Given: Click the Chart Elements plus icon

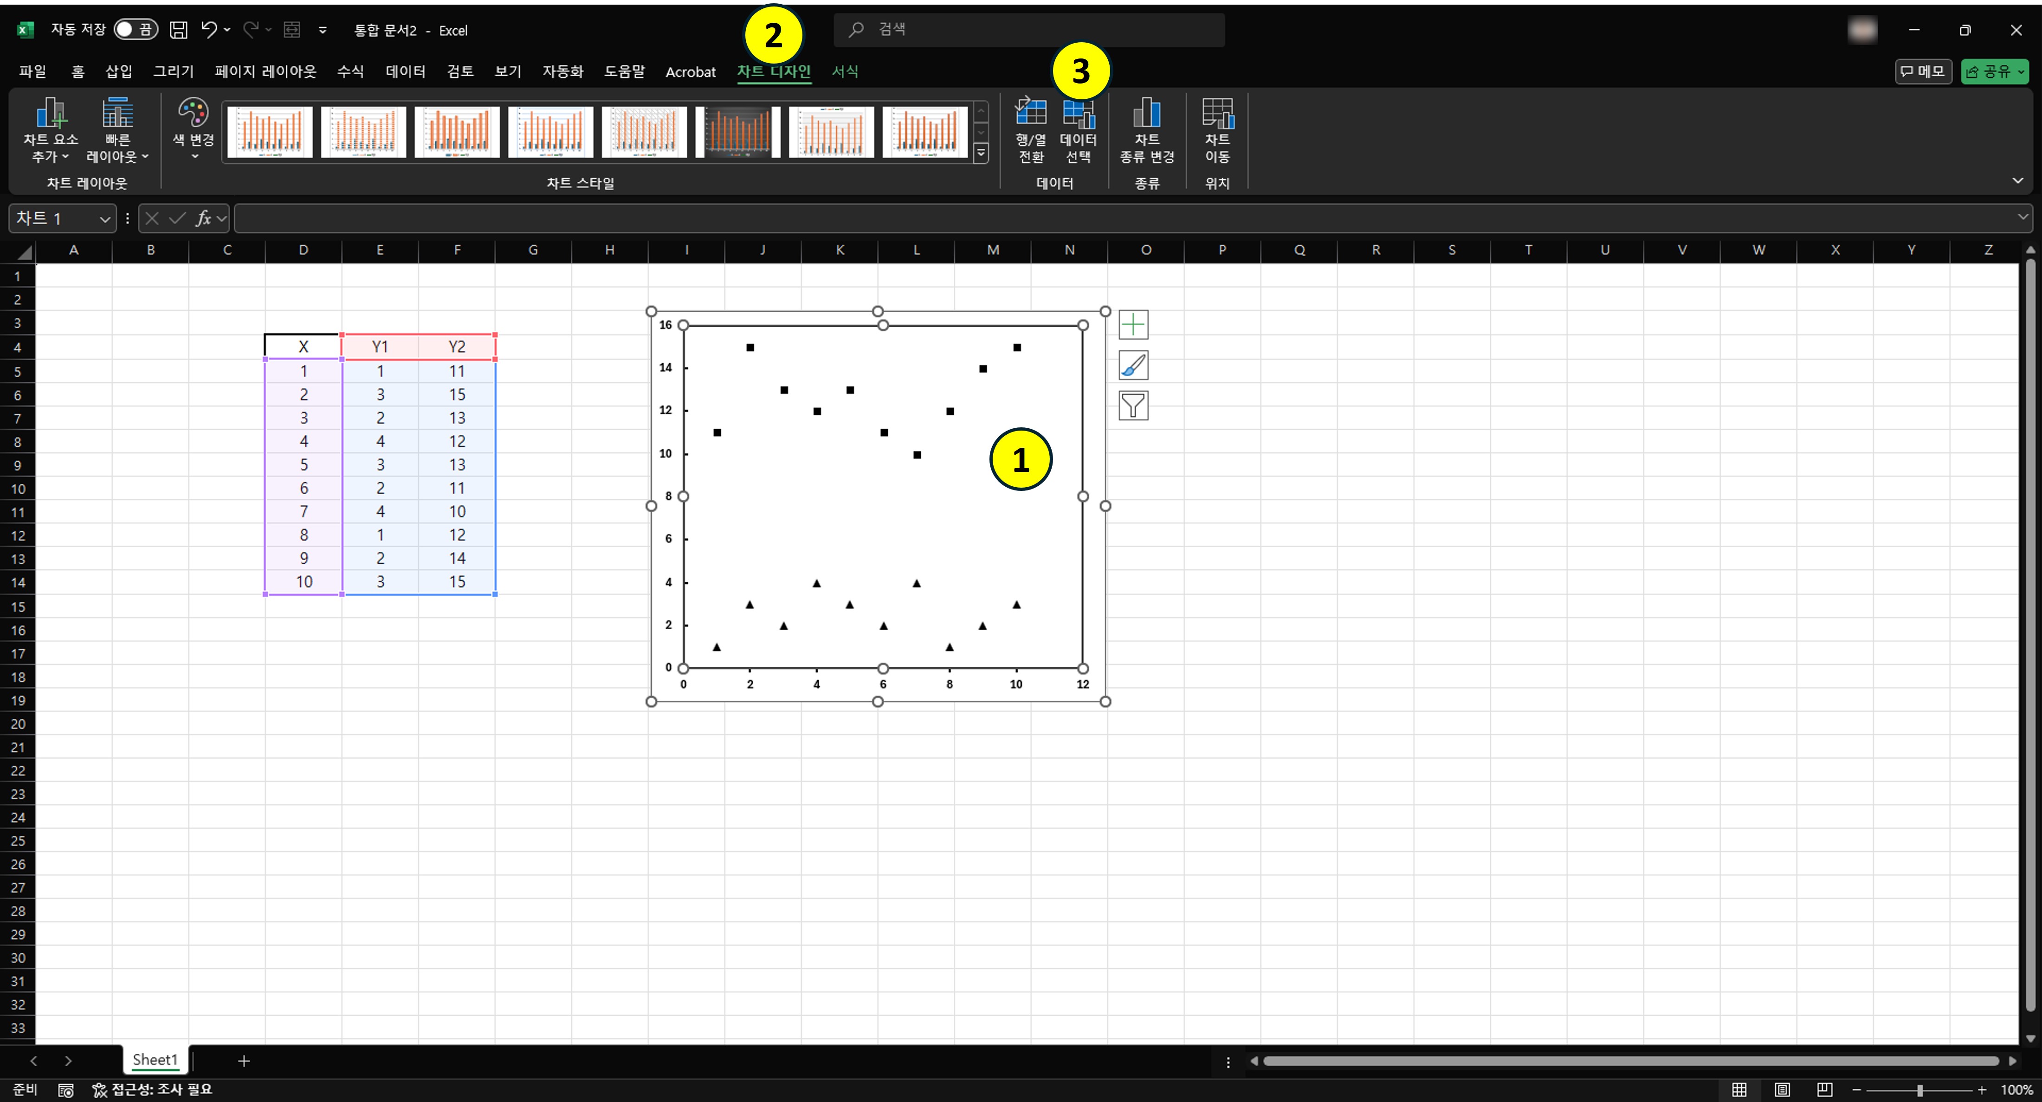Looking at the screenshot, I should (x=1133, y=324).
